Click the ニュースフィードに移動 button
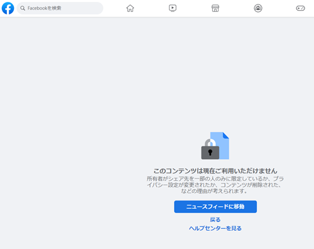This screenshot has width=314, height=249. [215, 207]
